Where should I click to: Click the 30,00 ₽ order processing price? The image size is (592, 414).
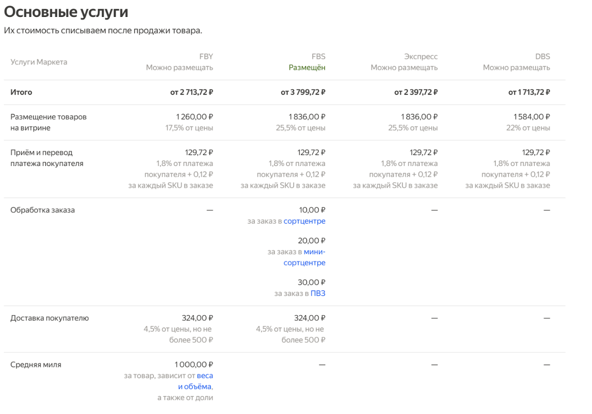[x=311, y=283]
